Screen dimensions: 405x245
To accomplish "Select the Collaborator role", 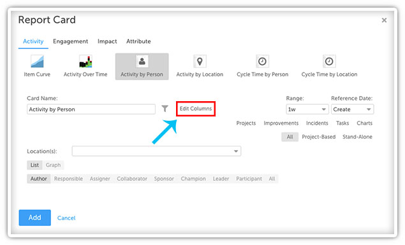I will coord(132,179).
